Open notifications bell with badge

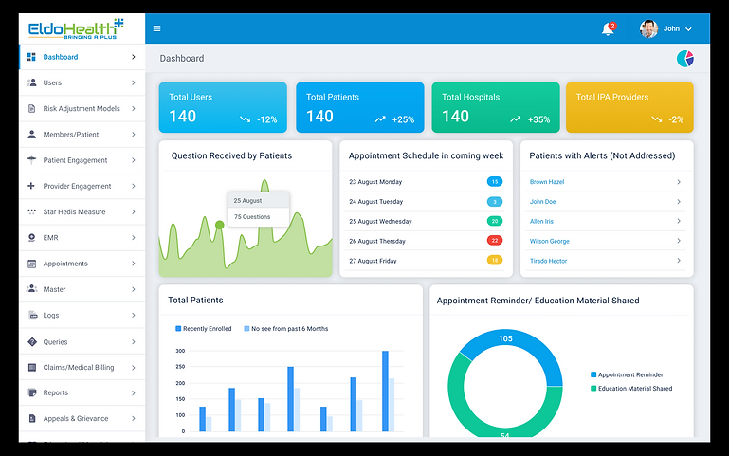[x=608, y=28]
